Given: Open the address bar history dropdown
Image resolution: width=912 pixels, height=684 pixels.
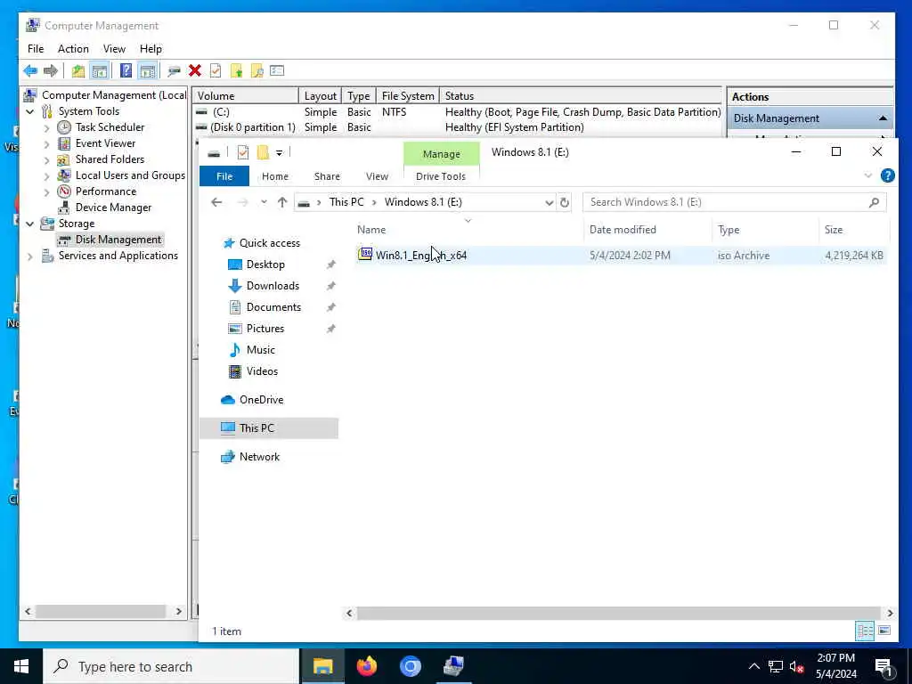Looking at the screenshot, I should pyautogui.click(x=549, y=202).
